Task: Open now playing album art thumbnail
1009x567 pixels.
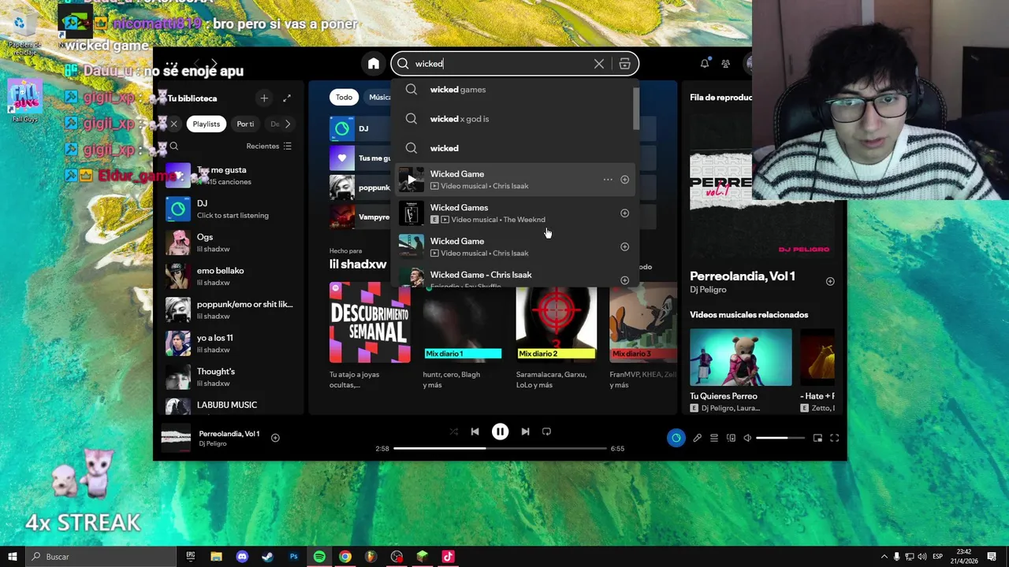Action: (x=176, y=438)
